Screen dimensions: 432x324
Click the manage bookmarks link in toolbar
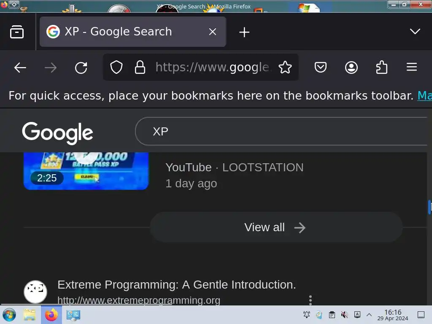tap(424, 96)
